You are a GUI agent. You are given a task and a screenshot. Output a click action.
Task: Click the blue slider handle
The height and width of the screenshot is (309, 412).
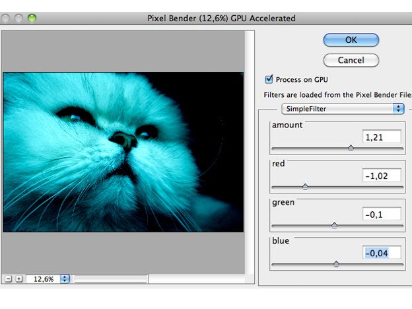tap(336, 263)
